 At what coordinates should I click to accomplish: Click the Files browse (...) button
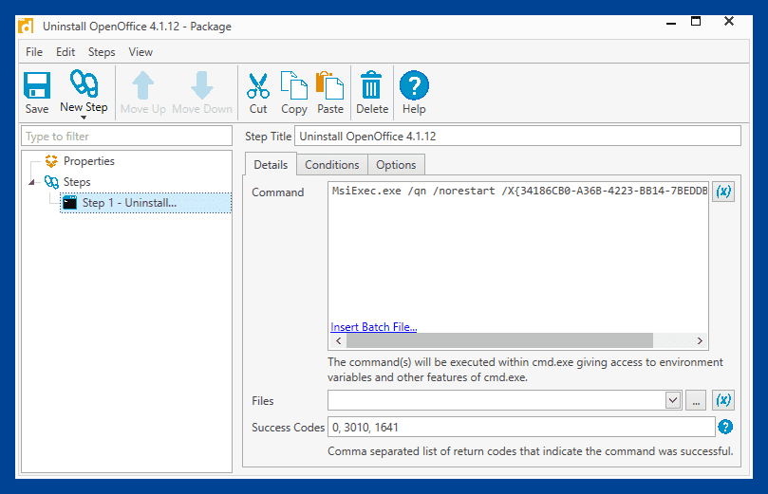pyautogui.click(x=696, y=400)
